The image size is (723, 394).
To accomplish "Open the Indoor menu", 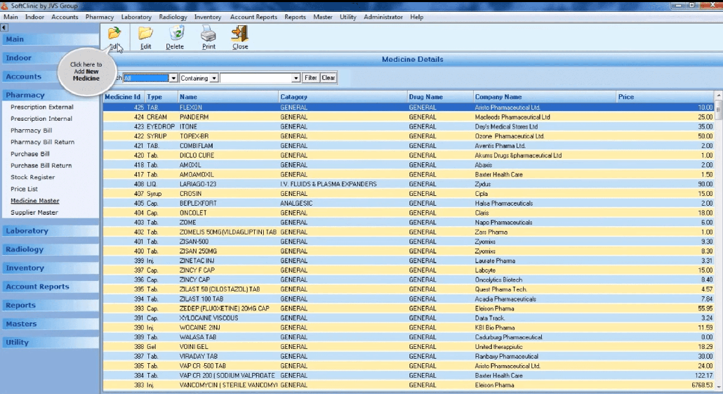I will 34,17.
